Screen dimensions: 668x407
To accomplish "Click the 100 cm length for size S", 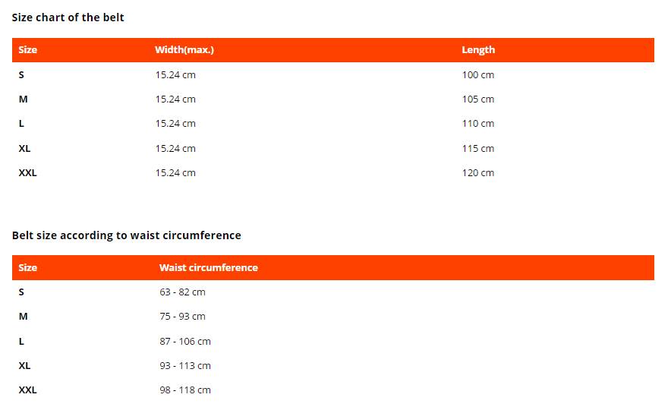I will [478, 75].
